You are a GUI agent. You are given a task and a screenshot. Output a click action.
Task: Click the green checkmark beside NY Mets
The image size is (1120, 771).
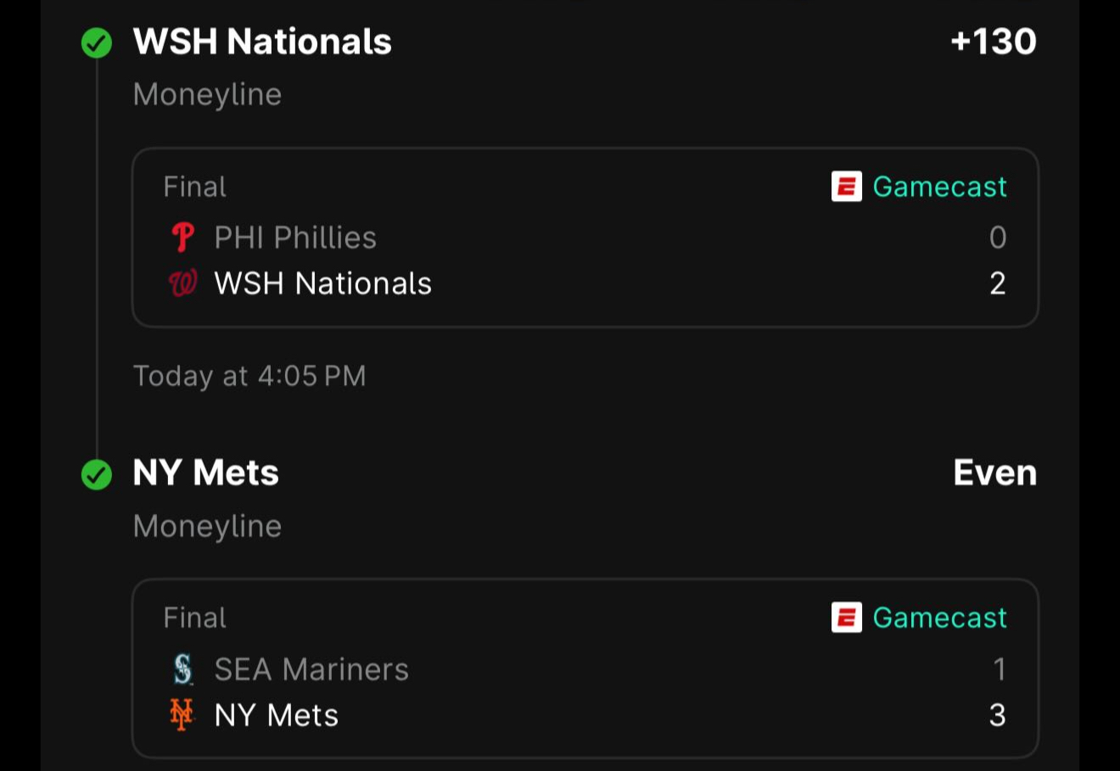point(97,474)
